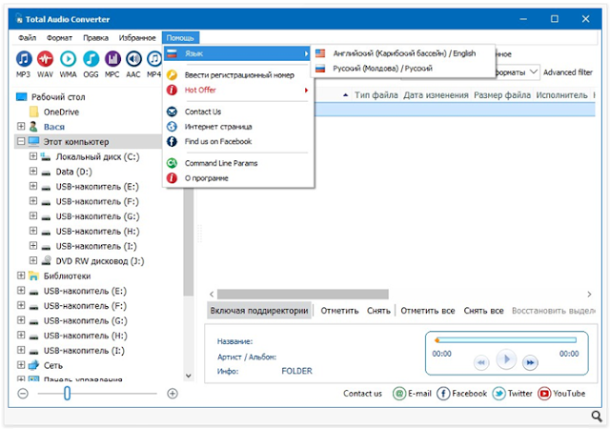The width and height of the screenshot is (610, 429).
Task: Sort by Размер файла column header
Action: pos(502,95)
